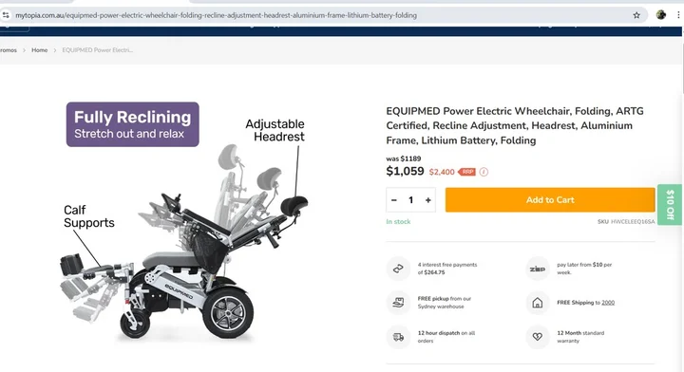This screenshot has height=372, width=684.
Task: Go to Home in the breadcrumb
Action: (39, 50)
